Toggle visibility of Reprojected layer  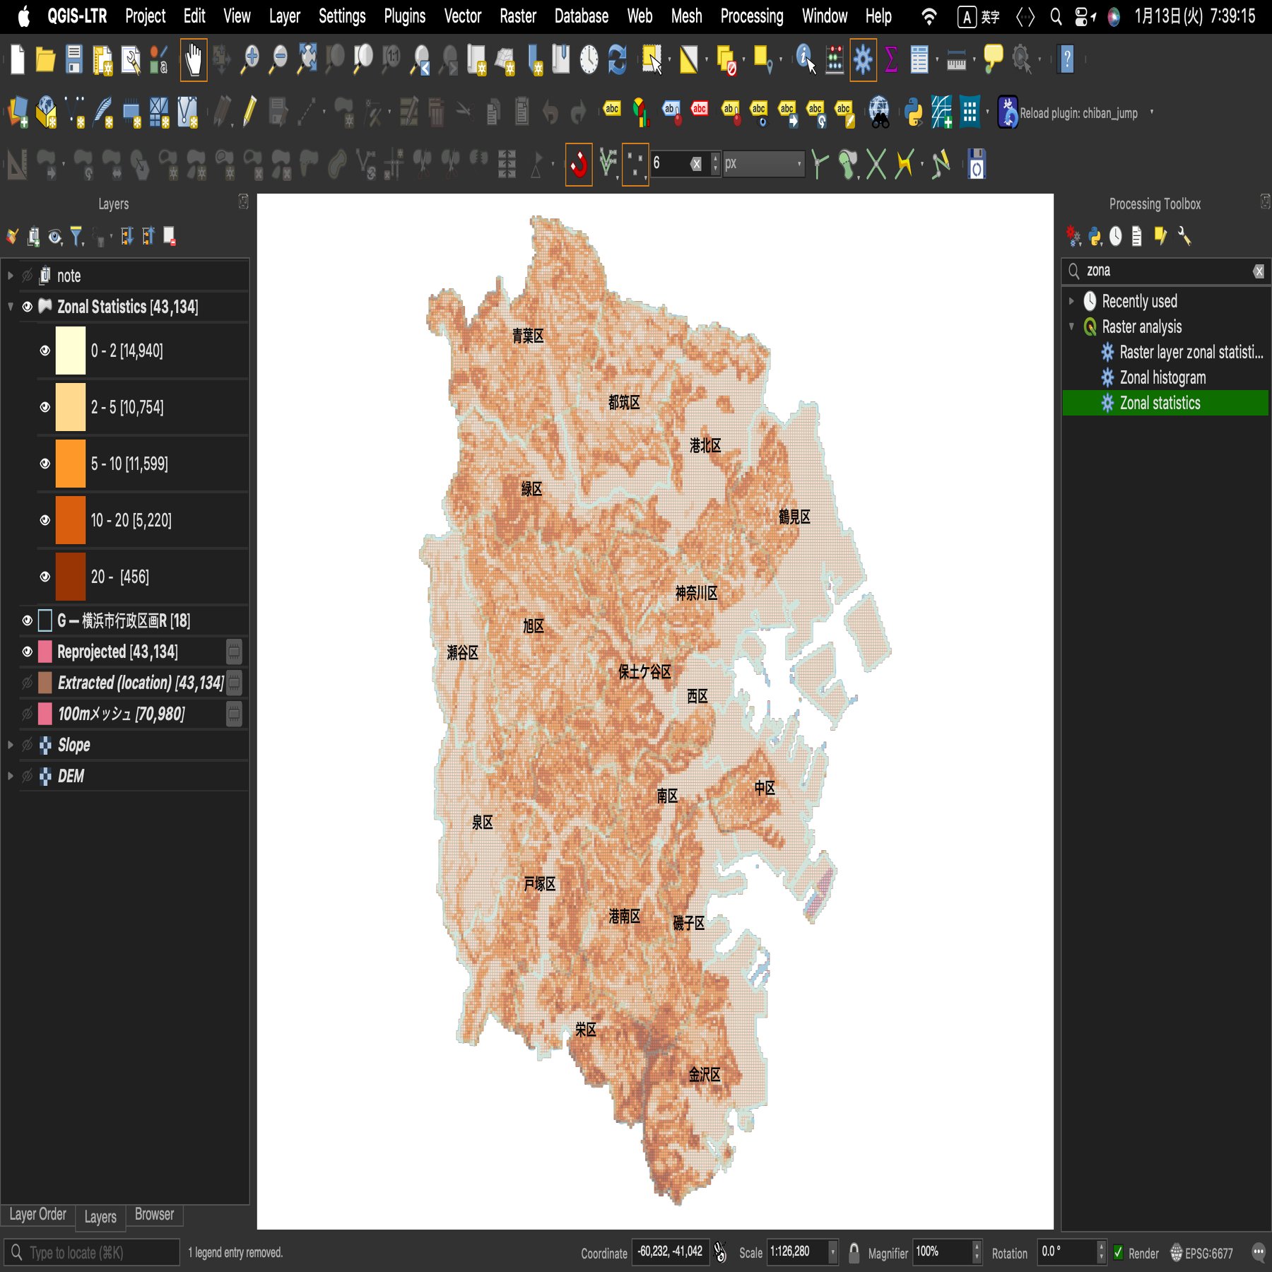(28, 652)
